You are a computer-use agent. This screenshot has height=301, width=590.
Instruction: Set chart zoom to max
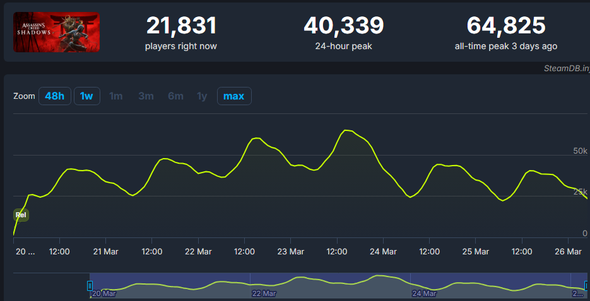[234, 96]
